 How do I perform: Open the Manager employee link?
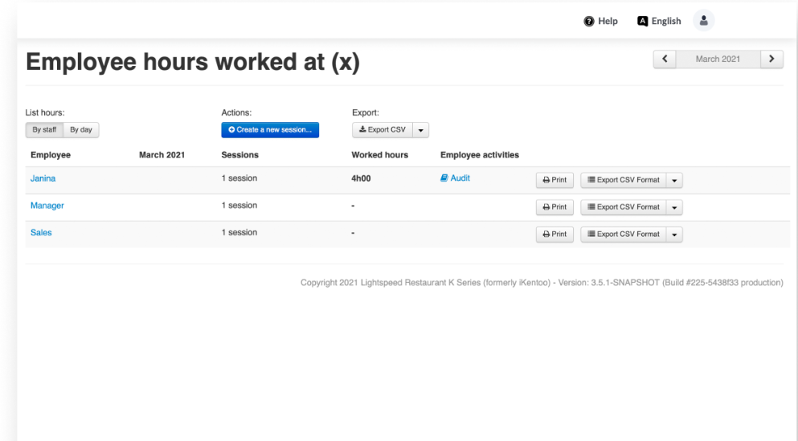pyautogui.click(x=47, y=206)
